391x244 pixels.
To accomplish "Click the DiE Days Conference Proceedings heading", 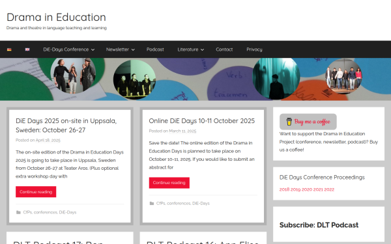I will (x=322, y=177).
